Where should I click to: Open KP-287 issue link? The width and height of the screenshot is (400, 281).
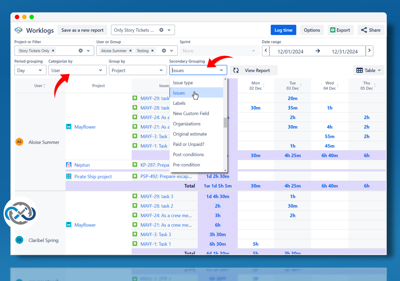pos(155,165)
